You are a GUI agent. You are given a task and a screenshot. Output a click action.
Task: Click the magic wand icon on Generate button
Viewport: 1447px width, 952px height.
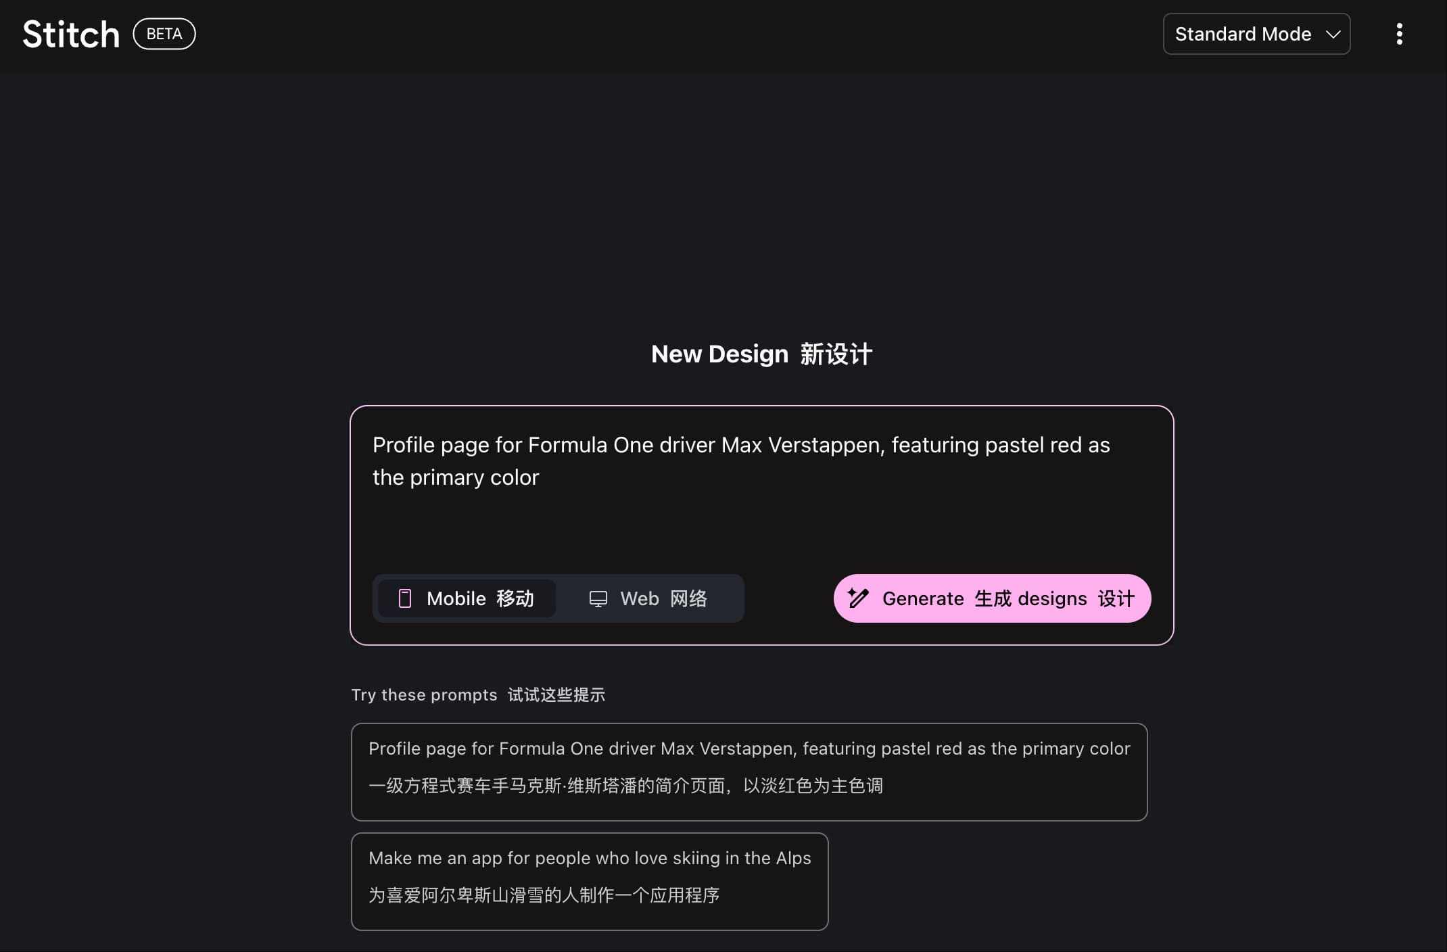[x=858, y=598]
